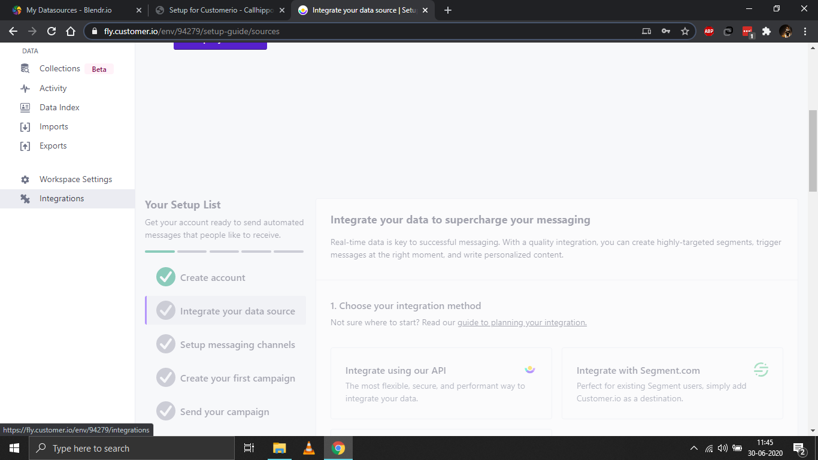This screenshot has height=460, width=818.
Task: Close the Integrate your data source tab
Action: [425, 10]
